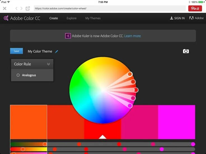The height and width of the screenshot is (154, 206).
Task: Click the green-to-orange top slider handle
Action: click(45, 144)
